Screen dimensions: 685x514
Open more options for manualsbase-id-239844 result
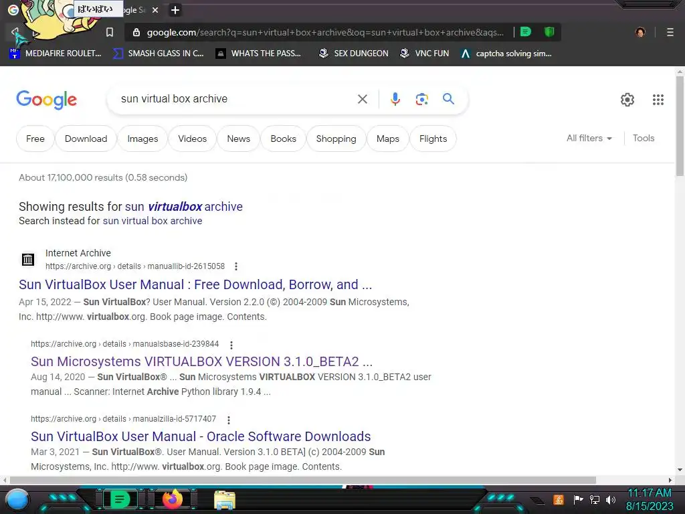pos(231,345)
